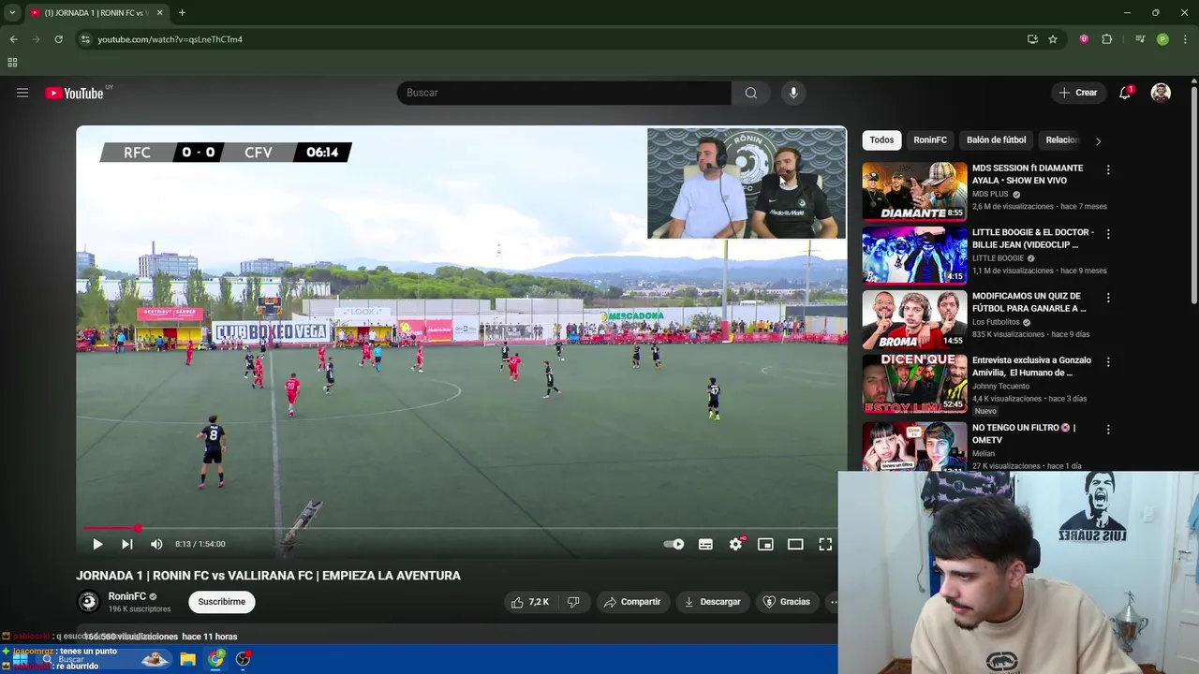1199x674 pixels.
Task: Toggle subtitles in the player
Action: (705, 544)
